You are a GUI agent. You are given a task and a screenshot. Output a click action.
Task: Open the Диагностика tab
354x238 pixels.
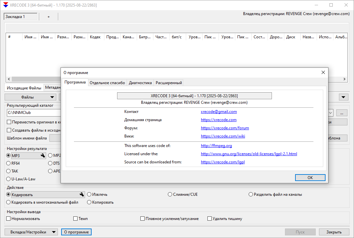(140, 82)
